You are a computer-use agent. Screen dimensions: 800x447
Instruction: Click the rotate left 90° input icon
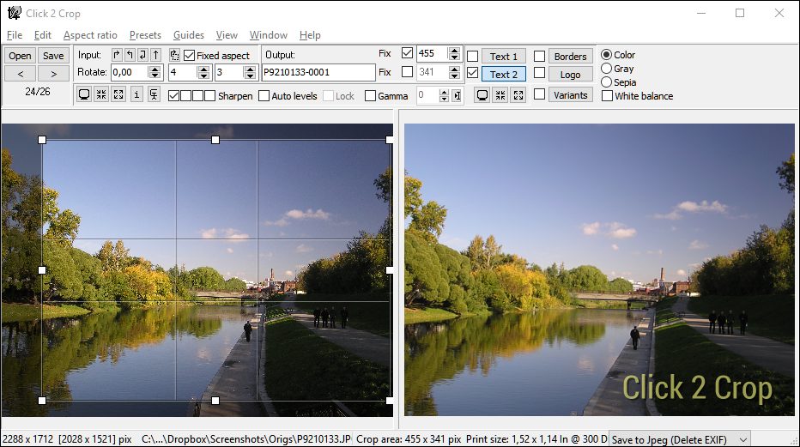tap(130, 55)
